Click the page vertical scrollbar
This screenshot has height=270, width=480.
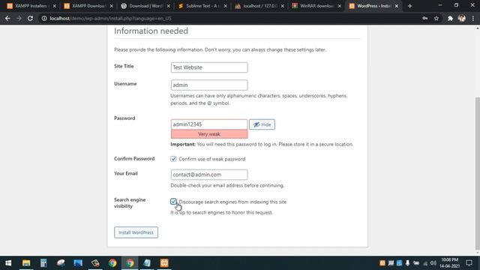(x=478, y=173)
